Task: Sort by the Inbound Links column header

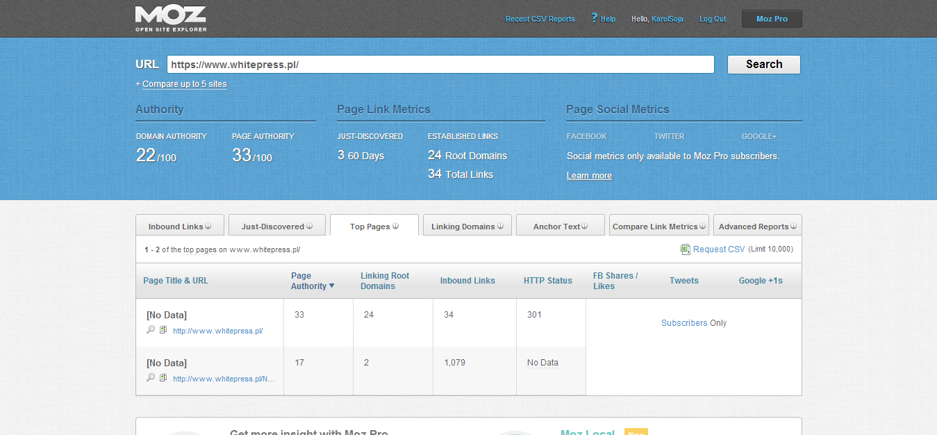Action: 467,281
